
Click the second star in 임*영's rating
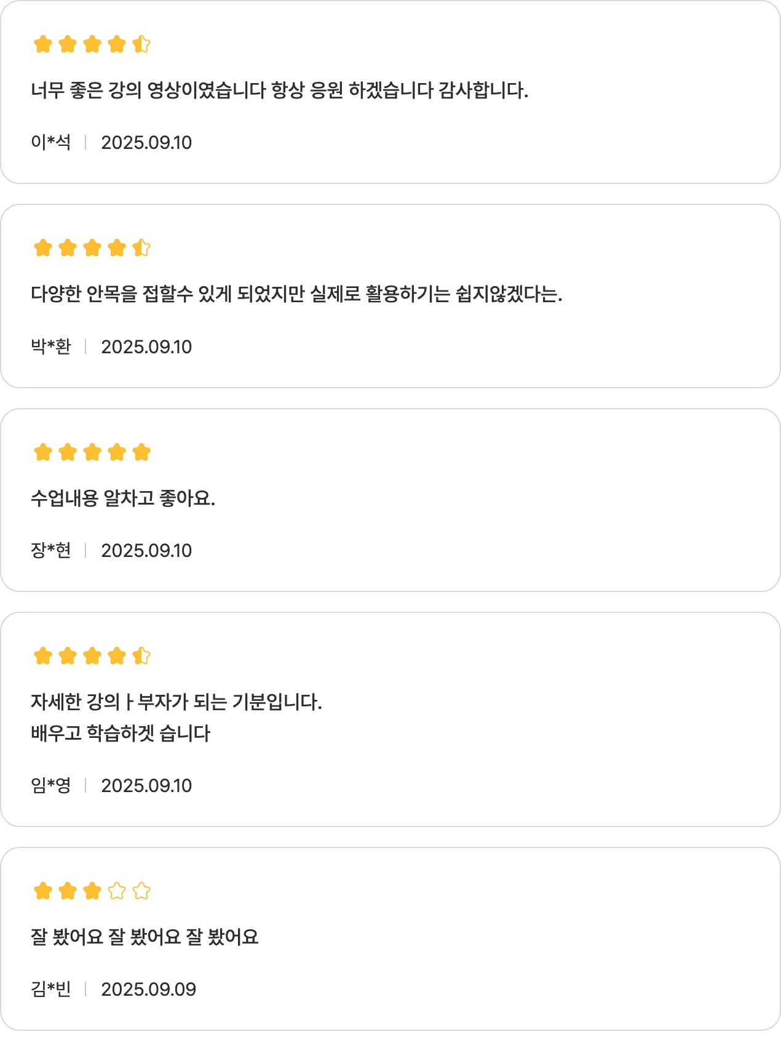click(x=68, y=656)
